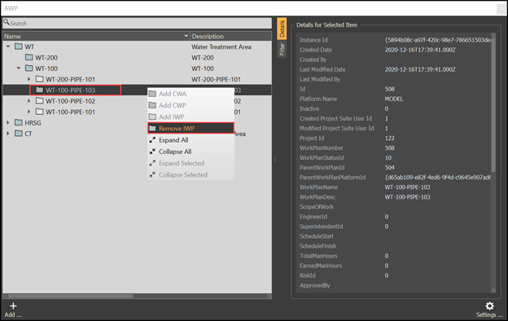
Task: Click the search magnifier icon
Action: [x=7, y=22]
